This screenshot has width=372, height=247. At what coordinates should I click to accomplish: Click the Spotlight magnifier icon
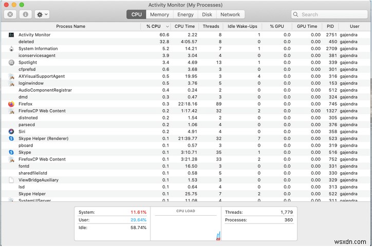click(x=11, y=63)
